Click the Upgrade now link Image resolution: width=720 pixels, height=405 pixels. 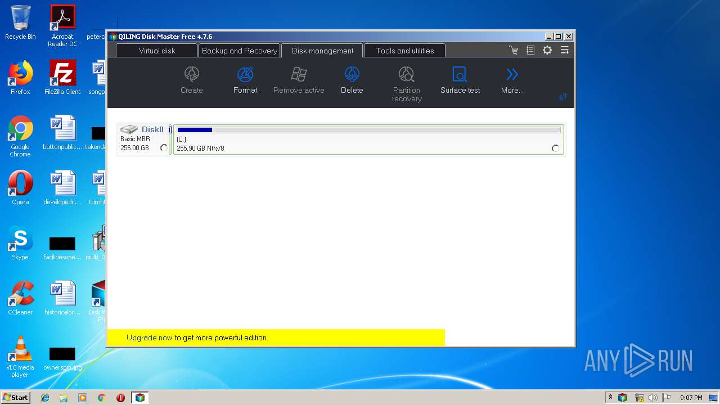click(x=150, y=337)
